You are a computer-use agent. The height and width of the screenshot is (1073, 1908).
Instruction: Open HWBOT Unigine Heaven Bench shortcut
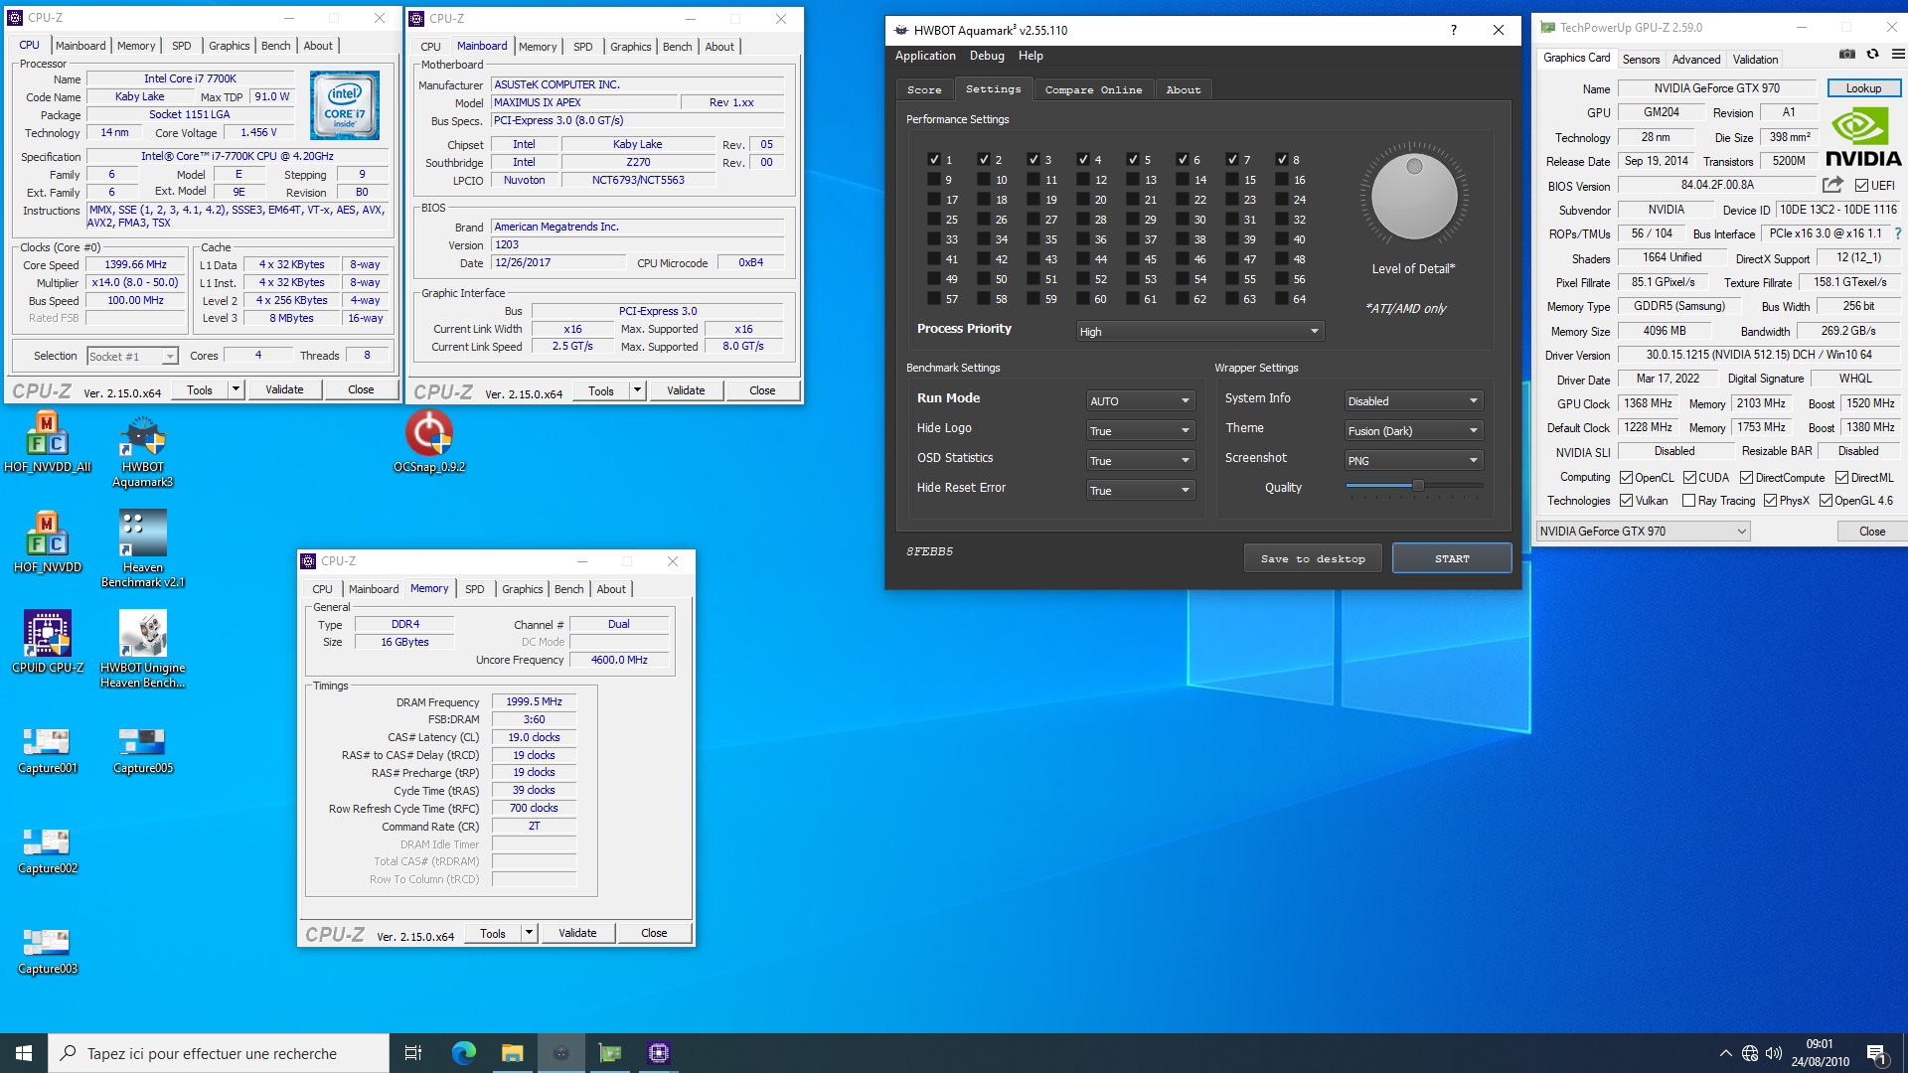point(143,650)
